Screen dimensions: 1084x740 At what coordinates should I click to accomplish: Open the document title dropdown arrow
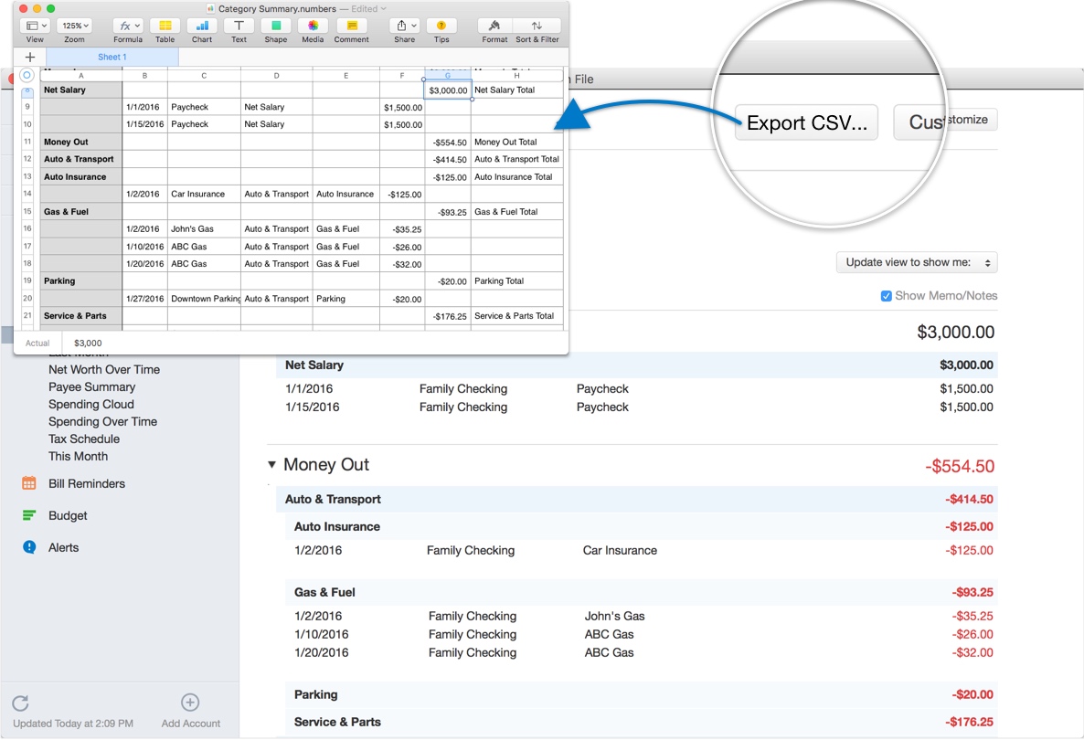(x=383, y=9)
